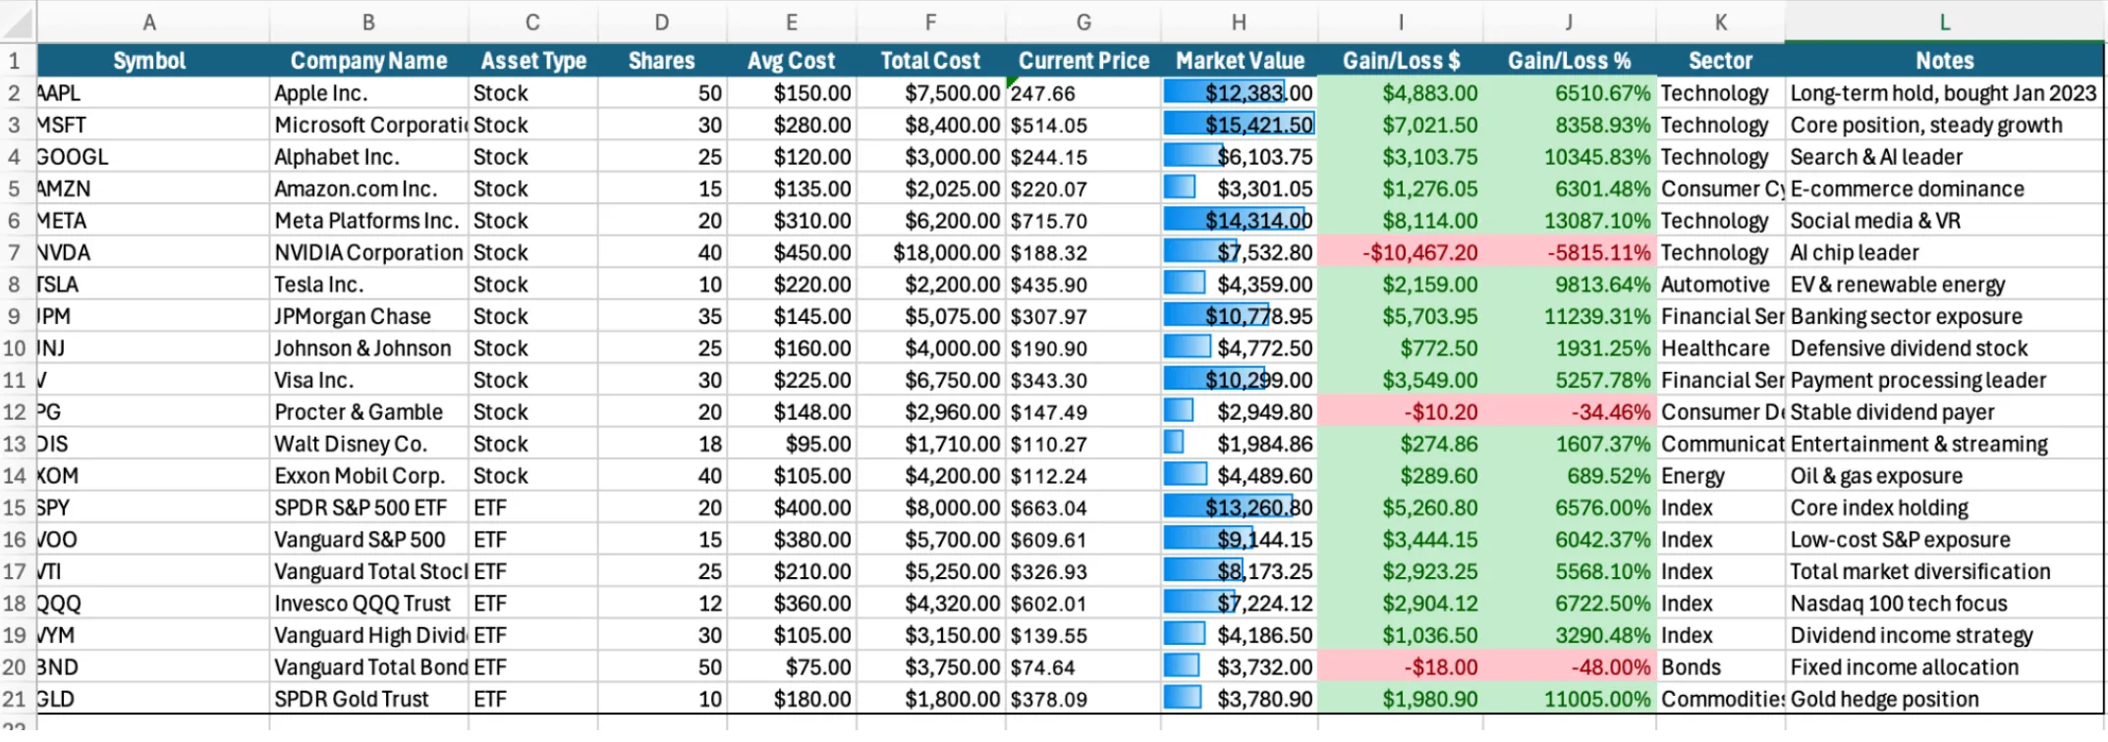Select the Procter & Gamble cell
Viewport: 2108px width, 742px height.
click(368, 412)
